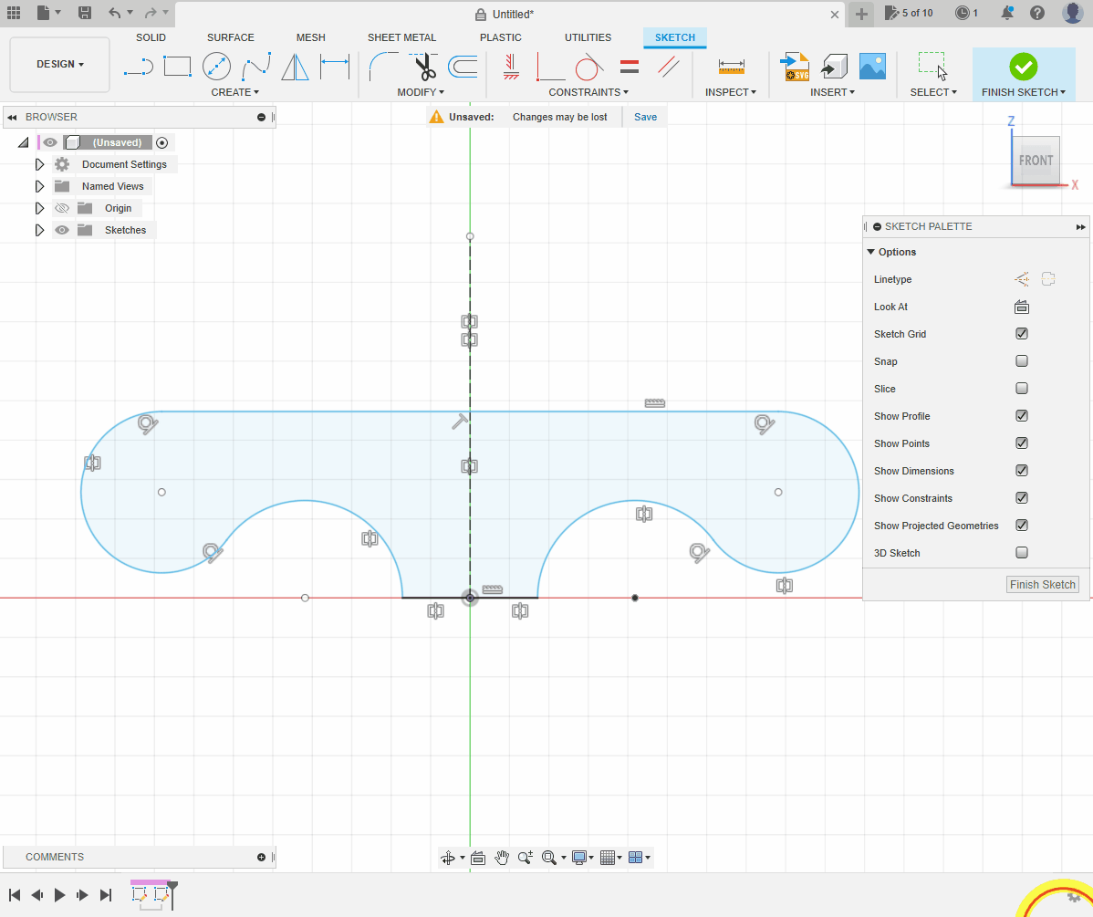Open the CONSTRAINTS dropdown menu
The height and width of the screenshot is (917, 1093).
(588, 92)
